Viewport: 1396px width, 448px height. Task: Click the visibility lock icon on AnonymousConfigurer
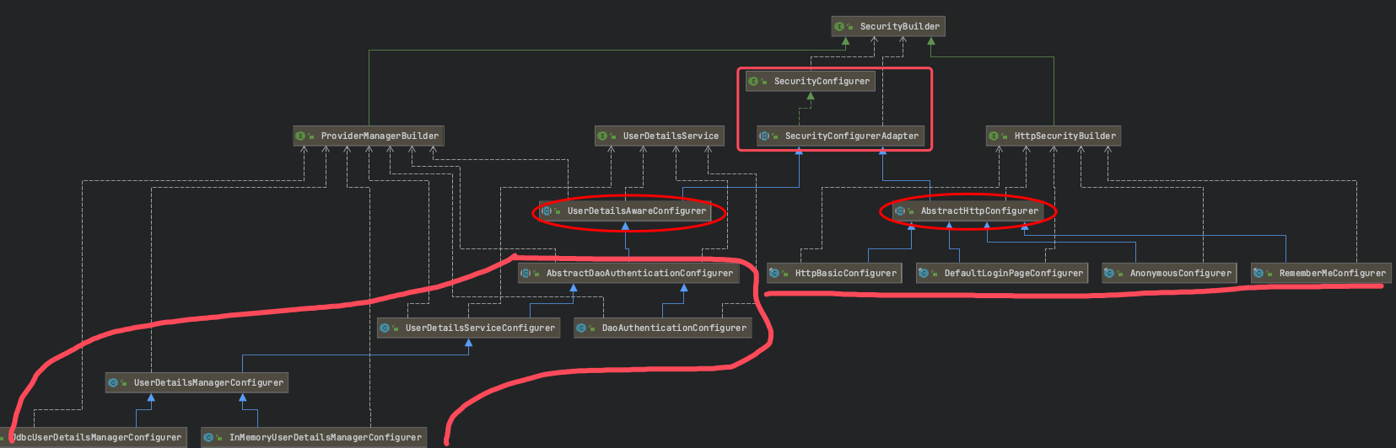pos(1120,275)
